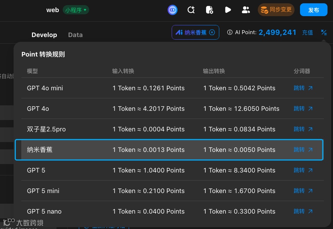The image size is (333, 229).
Task: Click 12.6050 Points output rate value
Action: coord(257,109)
